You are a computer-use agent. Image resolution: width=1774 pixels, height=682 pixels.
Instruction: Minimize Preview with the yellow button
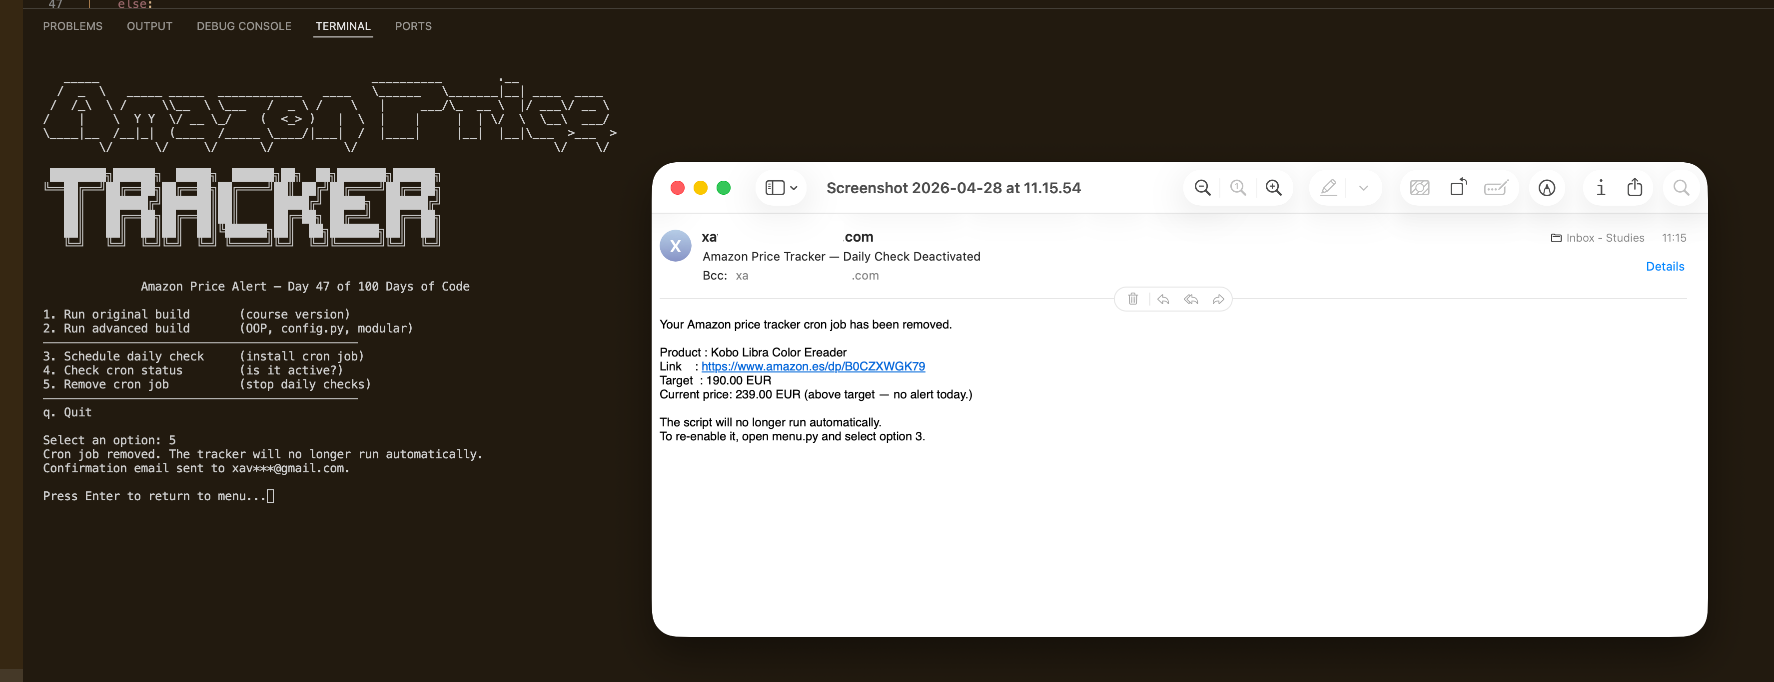(x=701, y=188)
